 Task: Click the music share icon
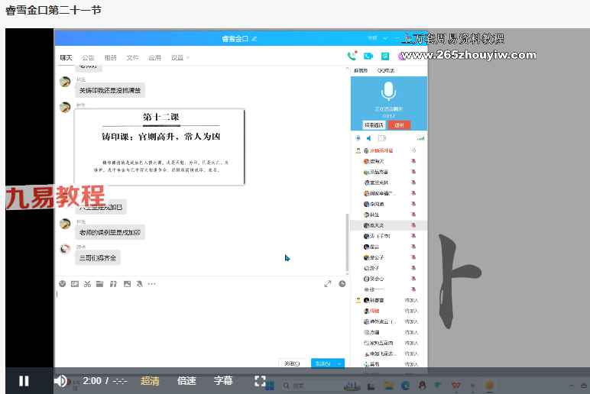[x=112, y=284]
